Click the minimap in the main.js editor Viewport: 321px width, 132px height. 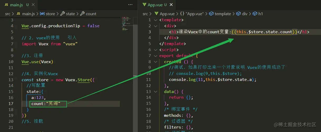click(x=127, y=24)
